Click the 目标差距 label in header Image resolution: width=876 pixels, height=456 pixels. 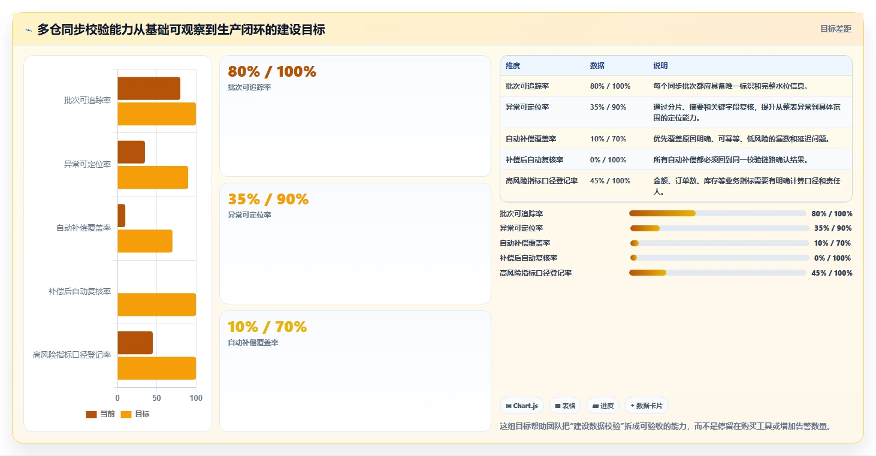tap(836, 29)
